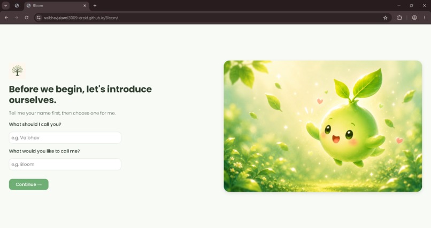Viewport: 431px width, 228px height.
Task: Go back using the browser back arrow
Action: pyautogui.click(x=6, y=18)
